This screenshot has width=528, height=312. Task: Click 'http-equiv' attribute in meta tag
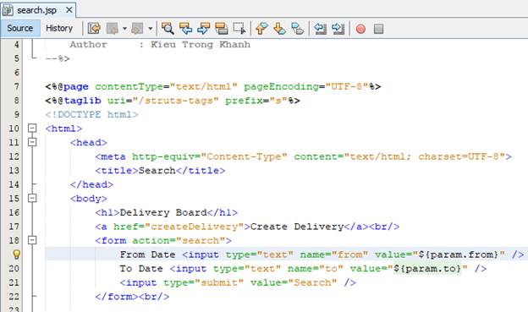163,156
